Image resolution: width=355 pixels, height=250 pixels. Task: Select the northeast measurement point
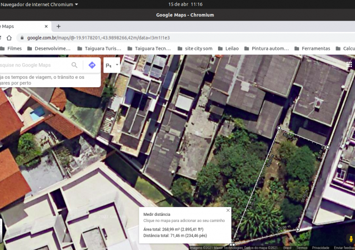328,147
